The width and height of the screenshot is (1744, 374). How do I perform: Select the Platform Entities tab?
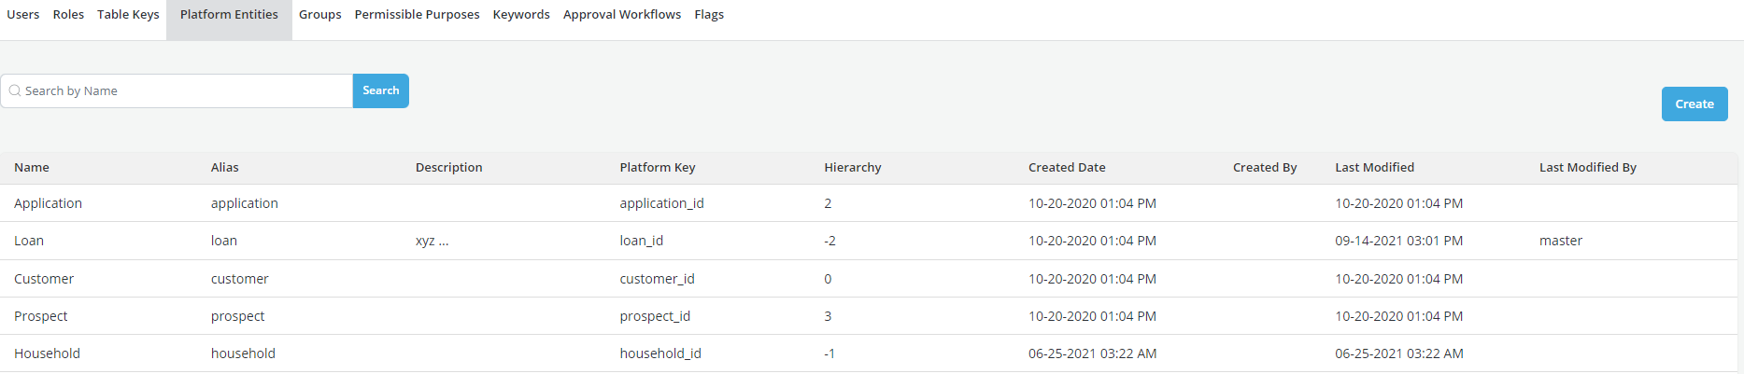pos(229,15)
